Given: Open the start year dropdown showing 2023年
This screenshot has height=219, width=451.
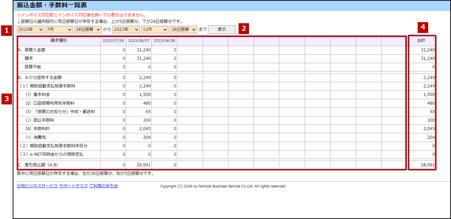Looking at the screenshot, I should click(x=30, y=29).
